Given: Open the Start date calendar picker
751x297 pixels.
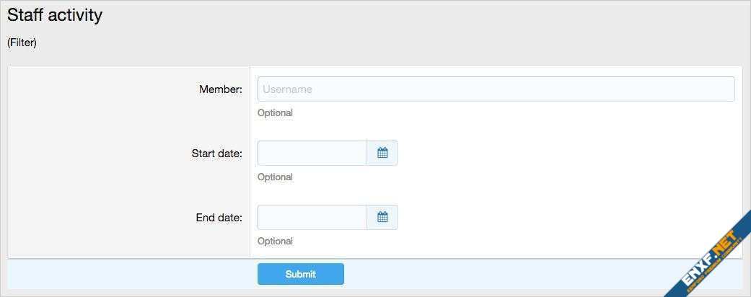Looking at the screenshot, I should 382,153.
